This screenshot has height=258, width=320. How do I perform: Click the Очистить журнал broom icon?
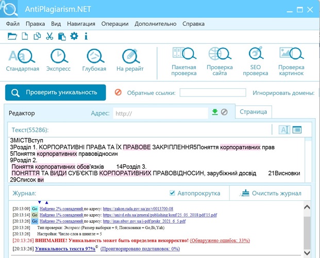(245, 193)
